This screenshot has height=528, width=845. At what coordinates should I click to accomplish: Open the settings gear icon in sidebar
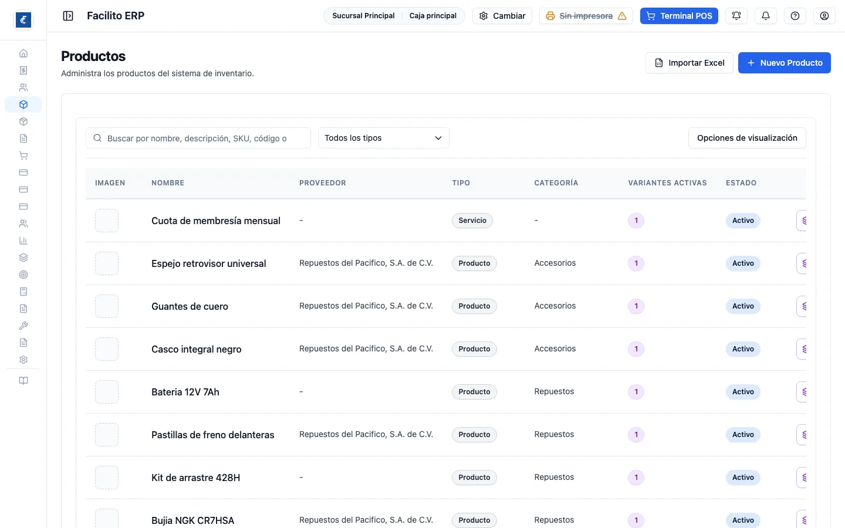point(23,360)
